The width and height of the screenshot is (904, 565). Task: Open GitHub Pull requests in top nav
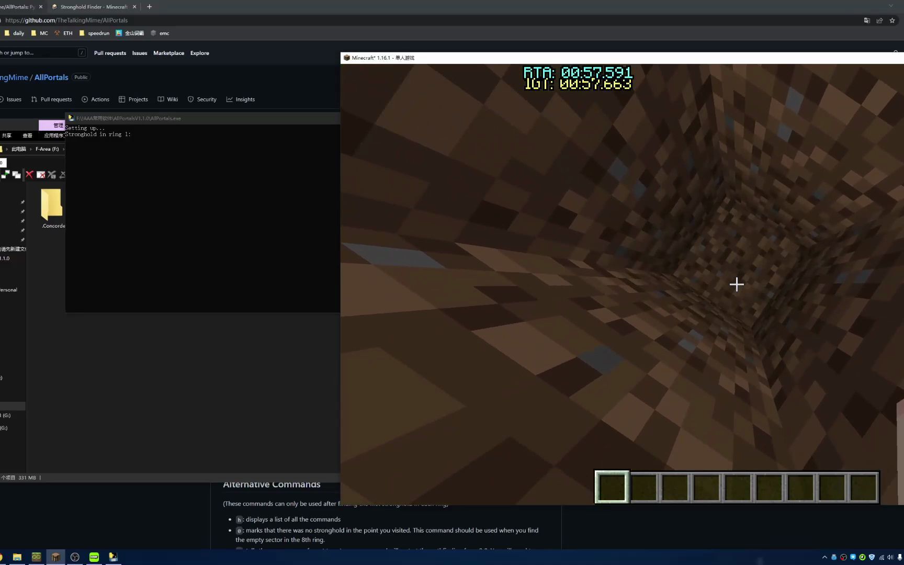(x=110, y=53)
